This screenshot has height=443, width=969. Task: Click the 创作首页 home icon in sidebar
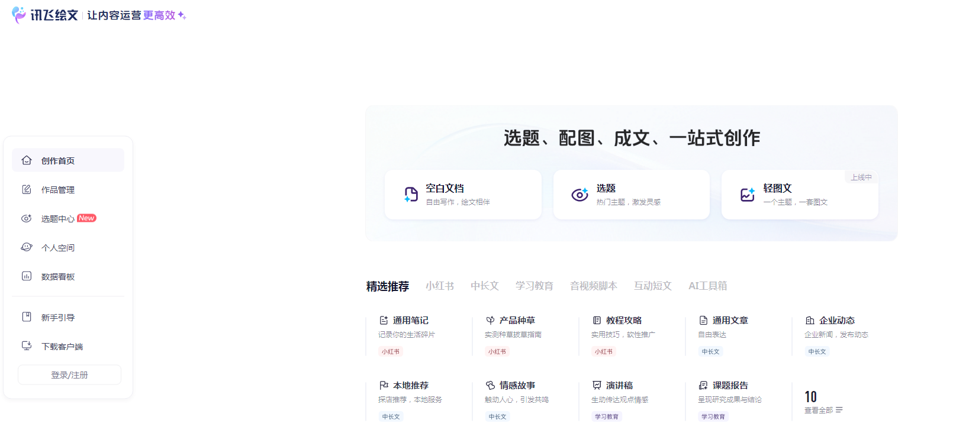point(27,160)
